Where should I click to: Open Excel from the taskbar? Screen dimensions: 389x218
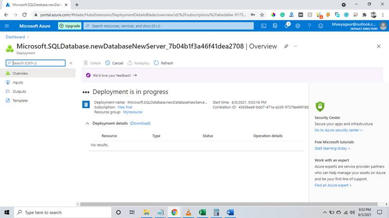[x=202, y=212]
